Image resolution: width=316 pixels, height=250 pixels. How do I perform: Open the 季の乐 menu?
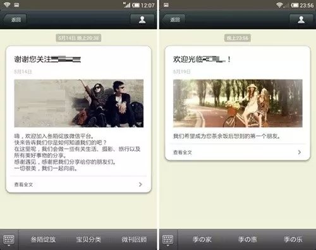[x=293, y=239]
